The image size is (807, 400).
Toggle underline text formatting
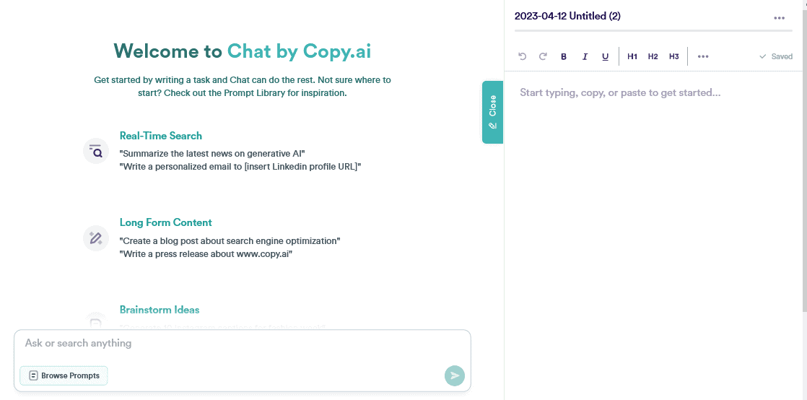[605, 56]
